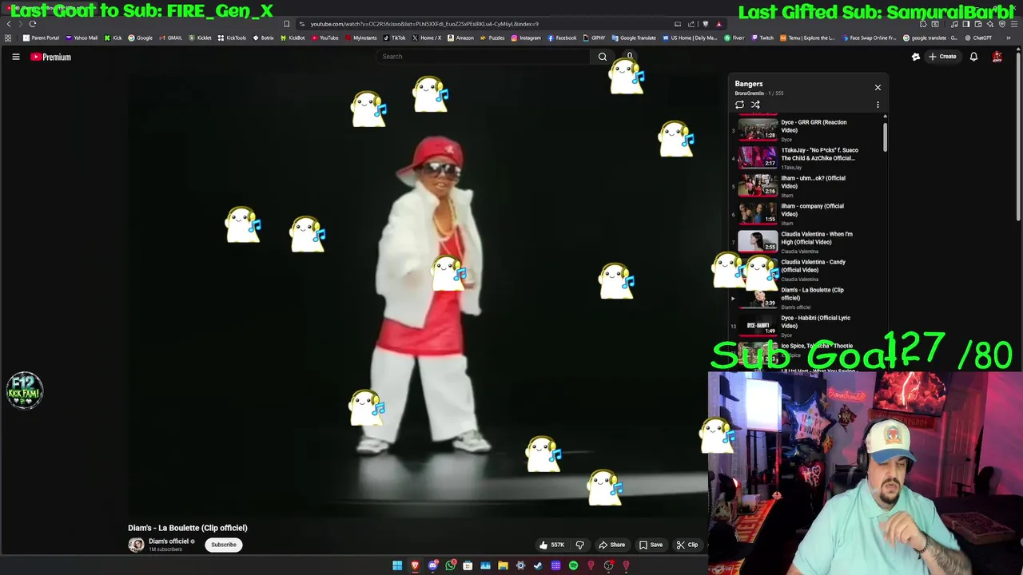
Task: Toggle the browser sidebar panel icon
Action: tap(965, 24)
